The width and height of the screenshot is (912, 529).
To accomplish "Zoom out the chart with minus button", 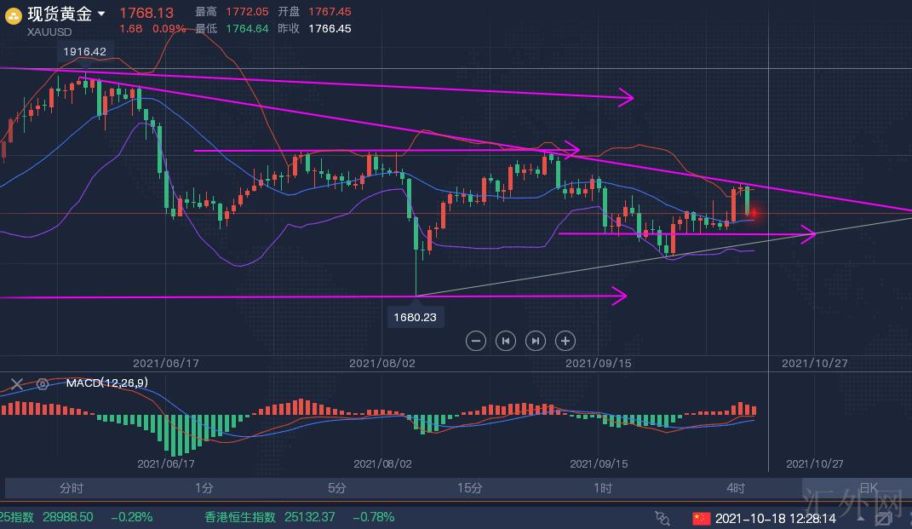I will pyautogui.click(x=476, y=341).
